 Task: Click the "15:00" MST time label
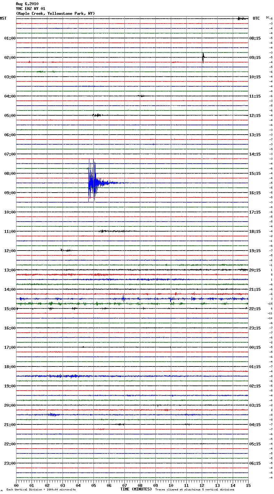[10, 309]
